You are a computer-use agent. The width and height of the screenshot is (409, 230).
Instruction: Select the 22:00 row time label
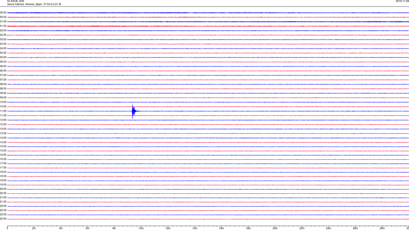pos(3,206)
